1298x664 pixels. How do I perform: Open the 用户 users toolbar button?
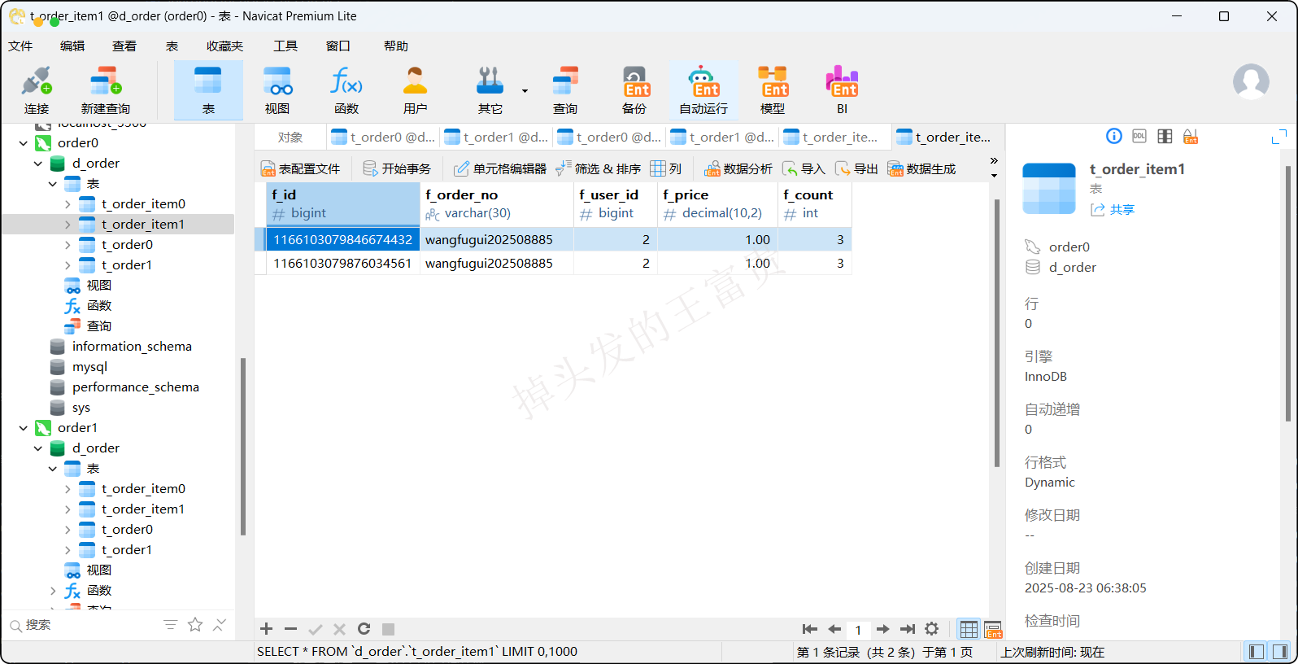click(x=415, y=90)
